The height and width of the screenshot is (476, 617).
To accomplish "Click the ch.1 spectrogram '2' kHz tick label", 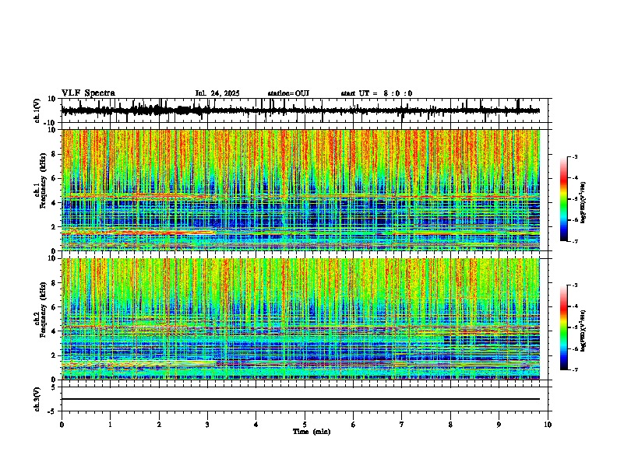I will tap(55, 227).
